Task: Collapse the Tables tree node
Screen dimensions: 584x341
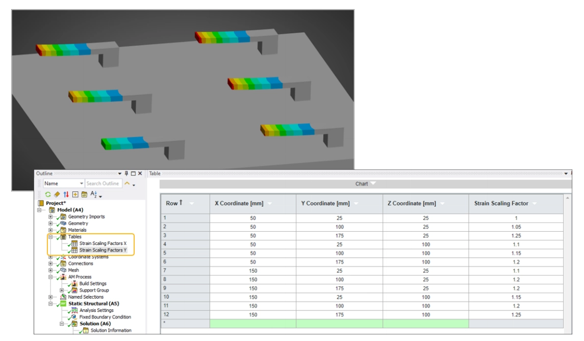Action: click(x=50, y=237)
